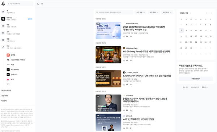This screenshot has height=132, width=217.
Task: Select day 20 in the calendar
Action: coord(210,36)
